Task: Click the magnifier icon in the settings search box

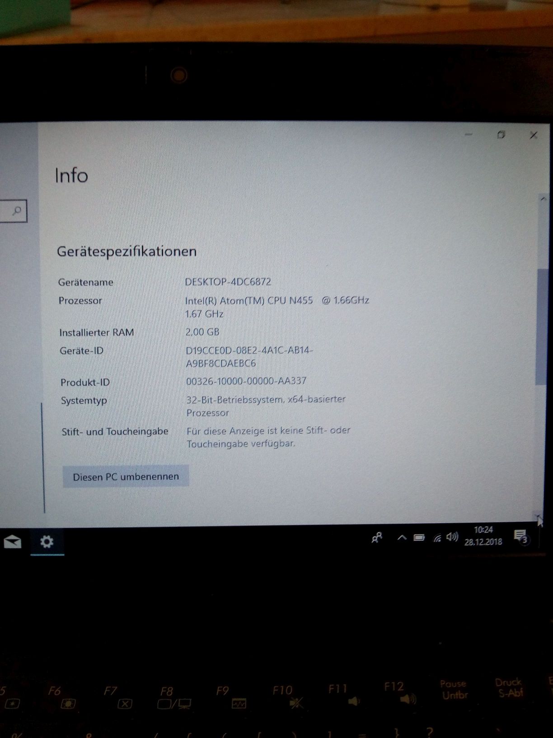Action: [17, 211]
